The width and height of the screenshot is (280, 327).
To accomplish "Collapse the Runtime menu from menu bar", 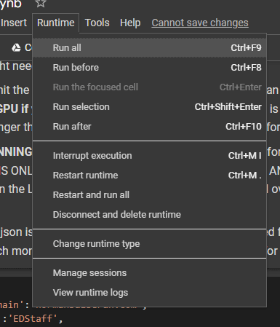I will (56, 23).
